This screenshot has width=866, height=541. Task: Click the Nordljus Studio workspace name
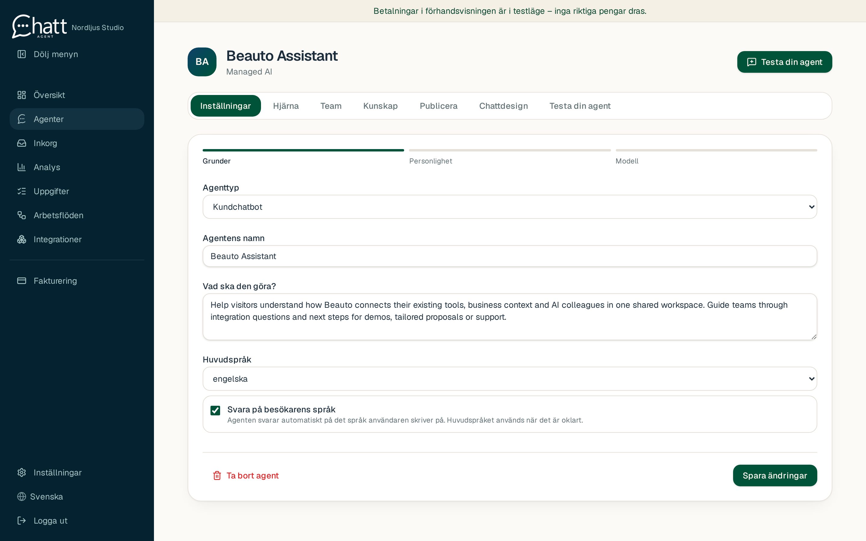point(98,28)
